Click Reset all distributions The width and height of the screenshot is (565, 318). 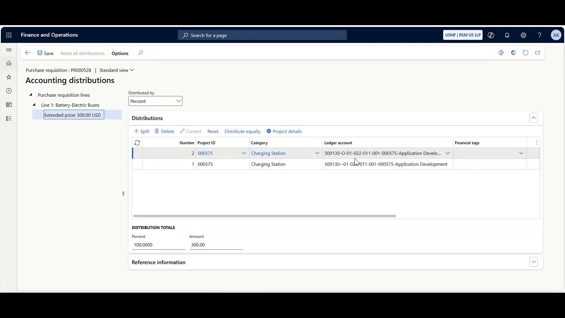coord(83,53)
